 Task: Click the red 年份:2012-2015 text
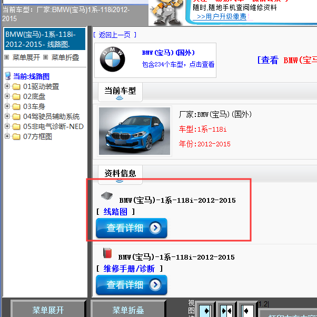pyautogui.click(x=204, y=144)
